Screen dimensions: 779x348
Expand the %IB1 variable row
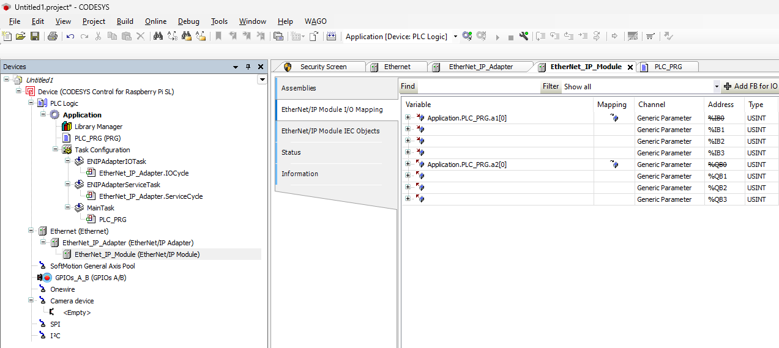pyautogui.click(x=408, y=129)
